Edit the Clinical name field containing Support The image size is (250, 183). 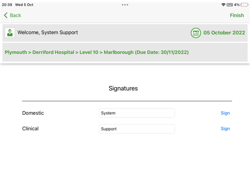point(137,129)
